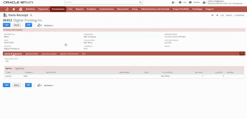The height and width of the screenshot is (119, 247).
Task: Open the top print/new document icon dropdown
Action: click(40, 25)
